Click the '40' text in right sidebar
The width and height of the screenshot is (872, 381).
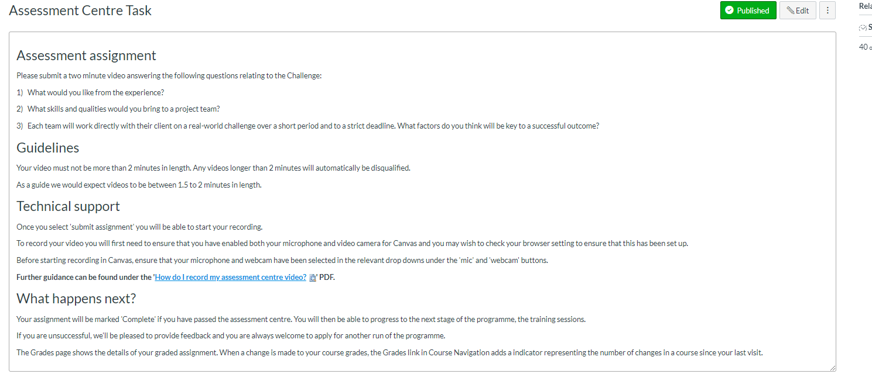863,47
